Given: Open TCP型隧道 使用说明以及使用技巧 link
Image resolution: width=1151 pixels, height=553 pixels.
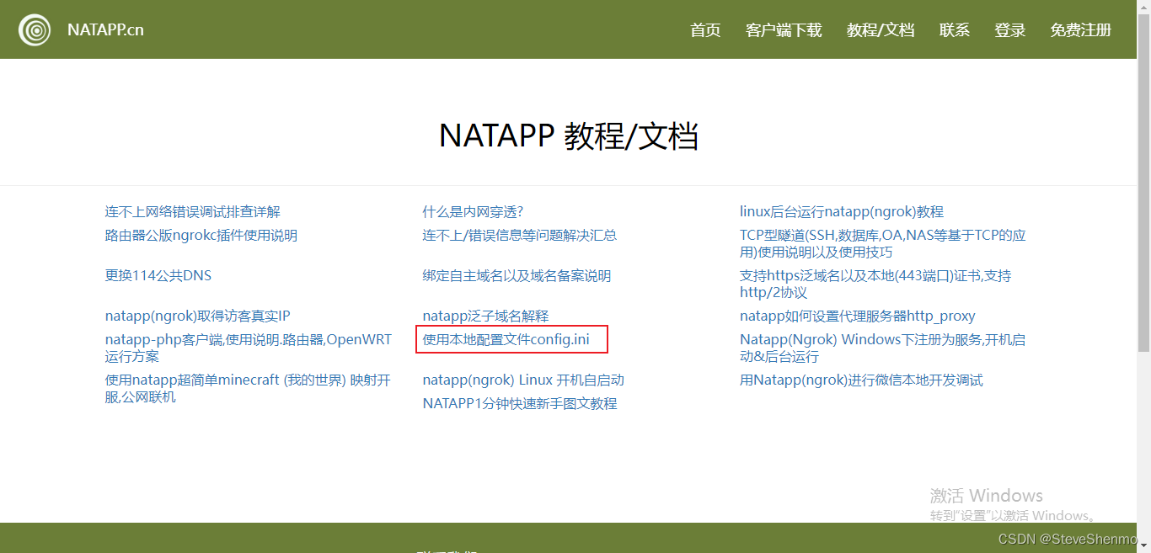Looking at the screenshot, I should (x=883, y=244).
